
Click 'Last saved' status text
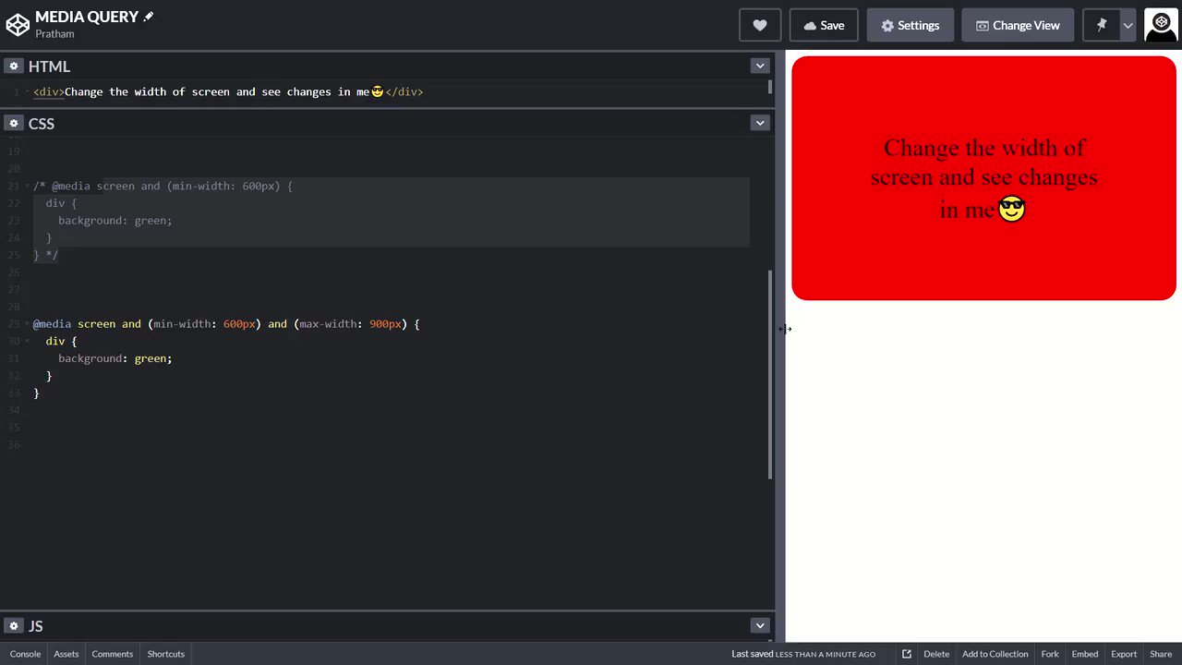point(803,654)
